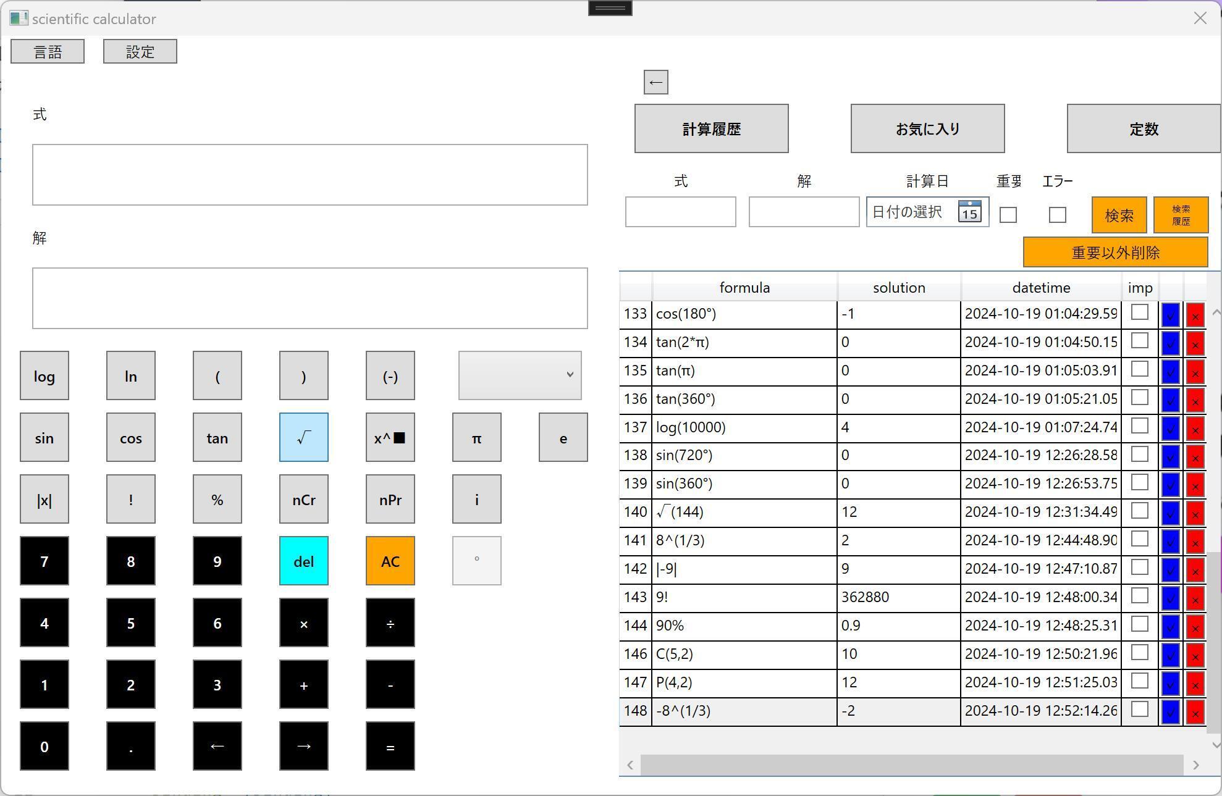1222x796 pixels.
Task: Open the 設定 settings menu
Action: click(x=140, y=51)
